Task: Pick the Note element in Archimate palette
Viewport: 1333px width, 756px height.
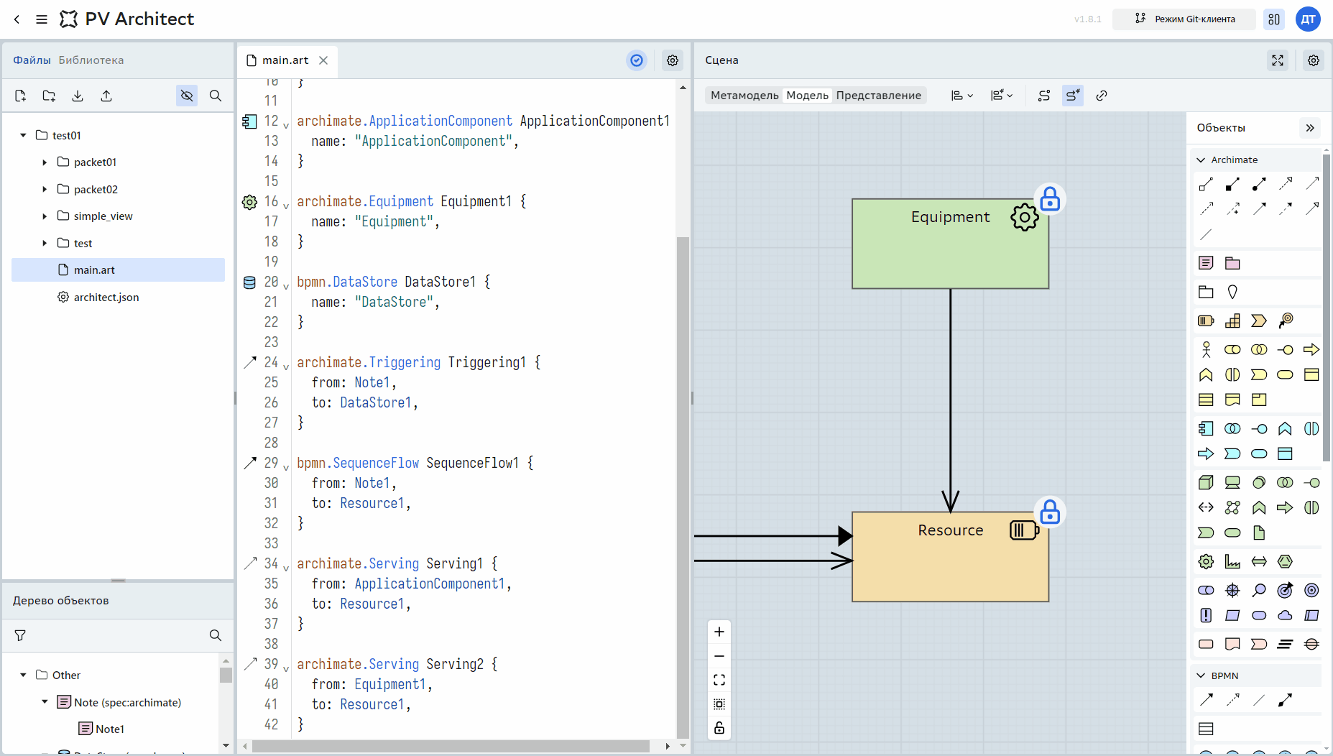Action: 1206,263
